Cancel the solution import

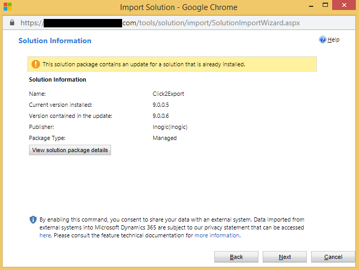coord(333,257)
